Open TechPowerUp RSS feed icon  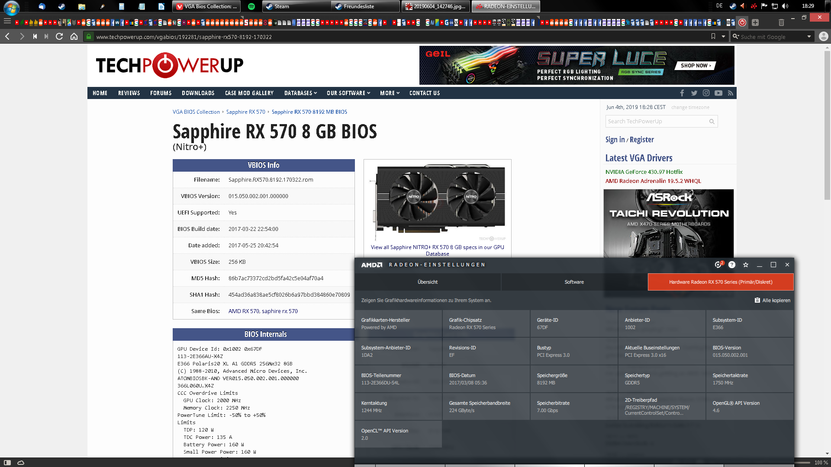point(731,93)
